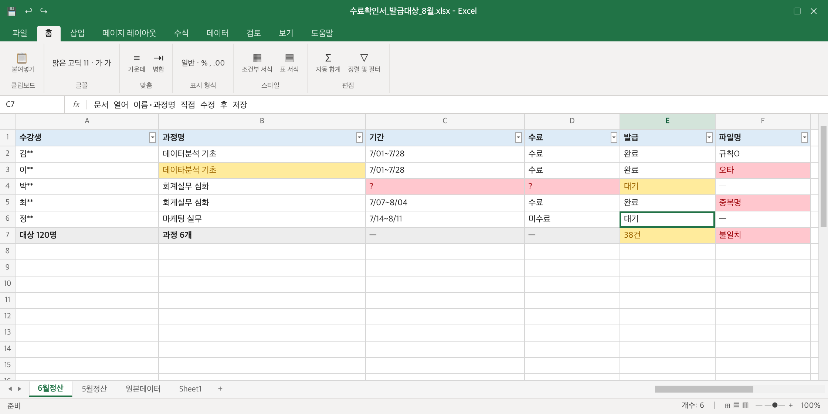Viewport: 828px width, 414px height.
Task: Click the zoom slider handle
Action: tap(775, 405)
